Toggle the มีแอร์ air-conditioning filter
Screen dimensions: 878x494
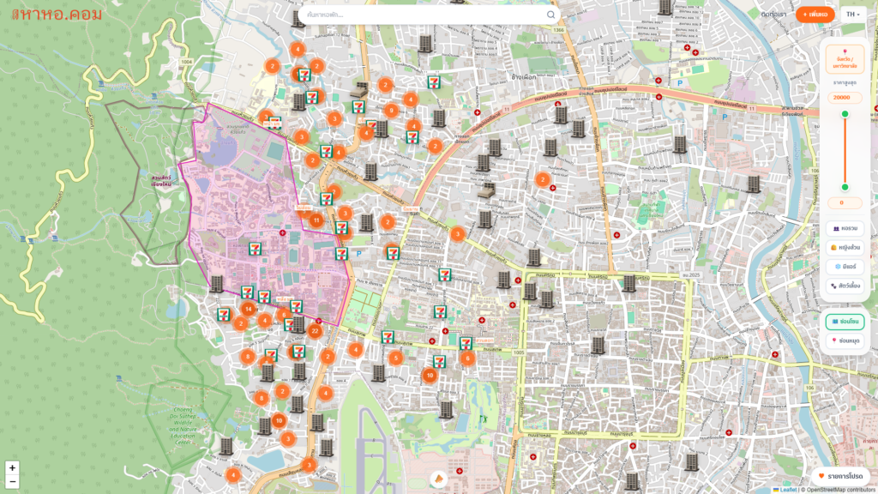(x=845, y=267)
